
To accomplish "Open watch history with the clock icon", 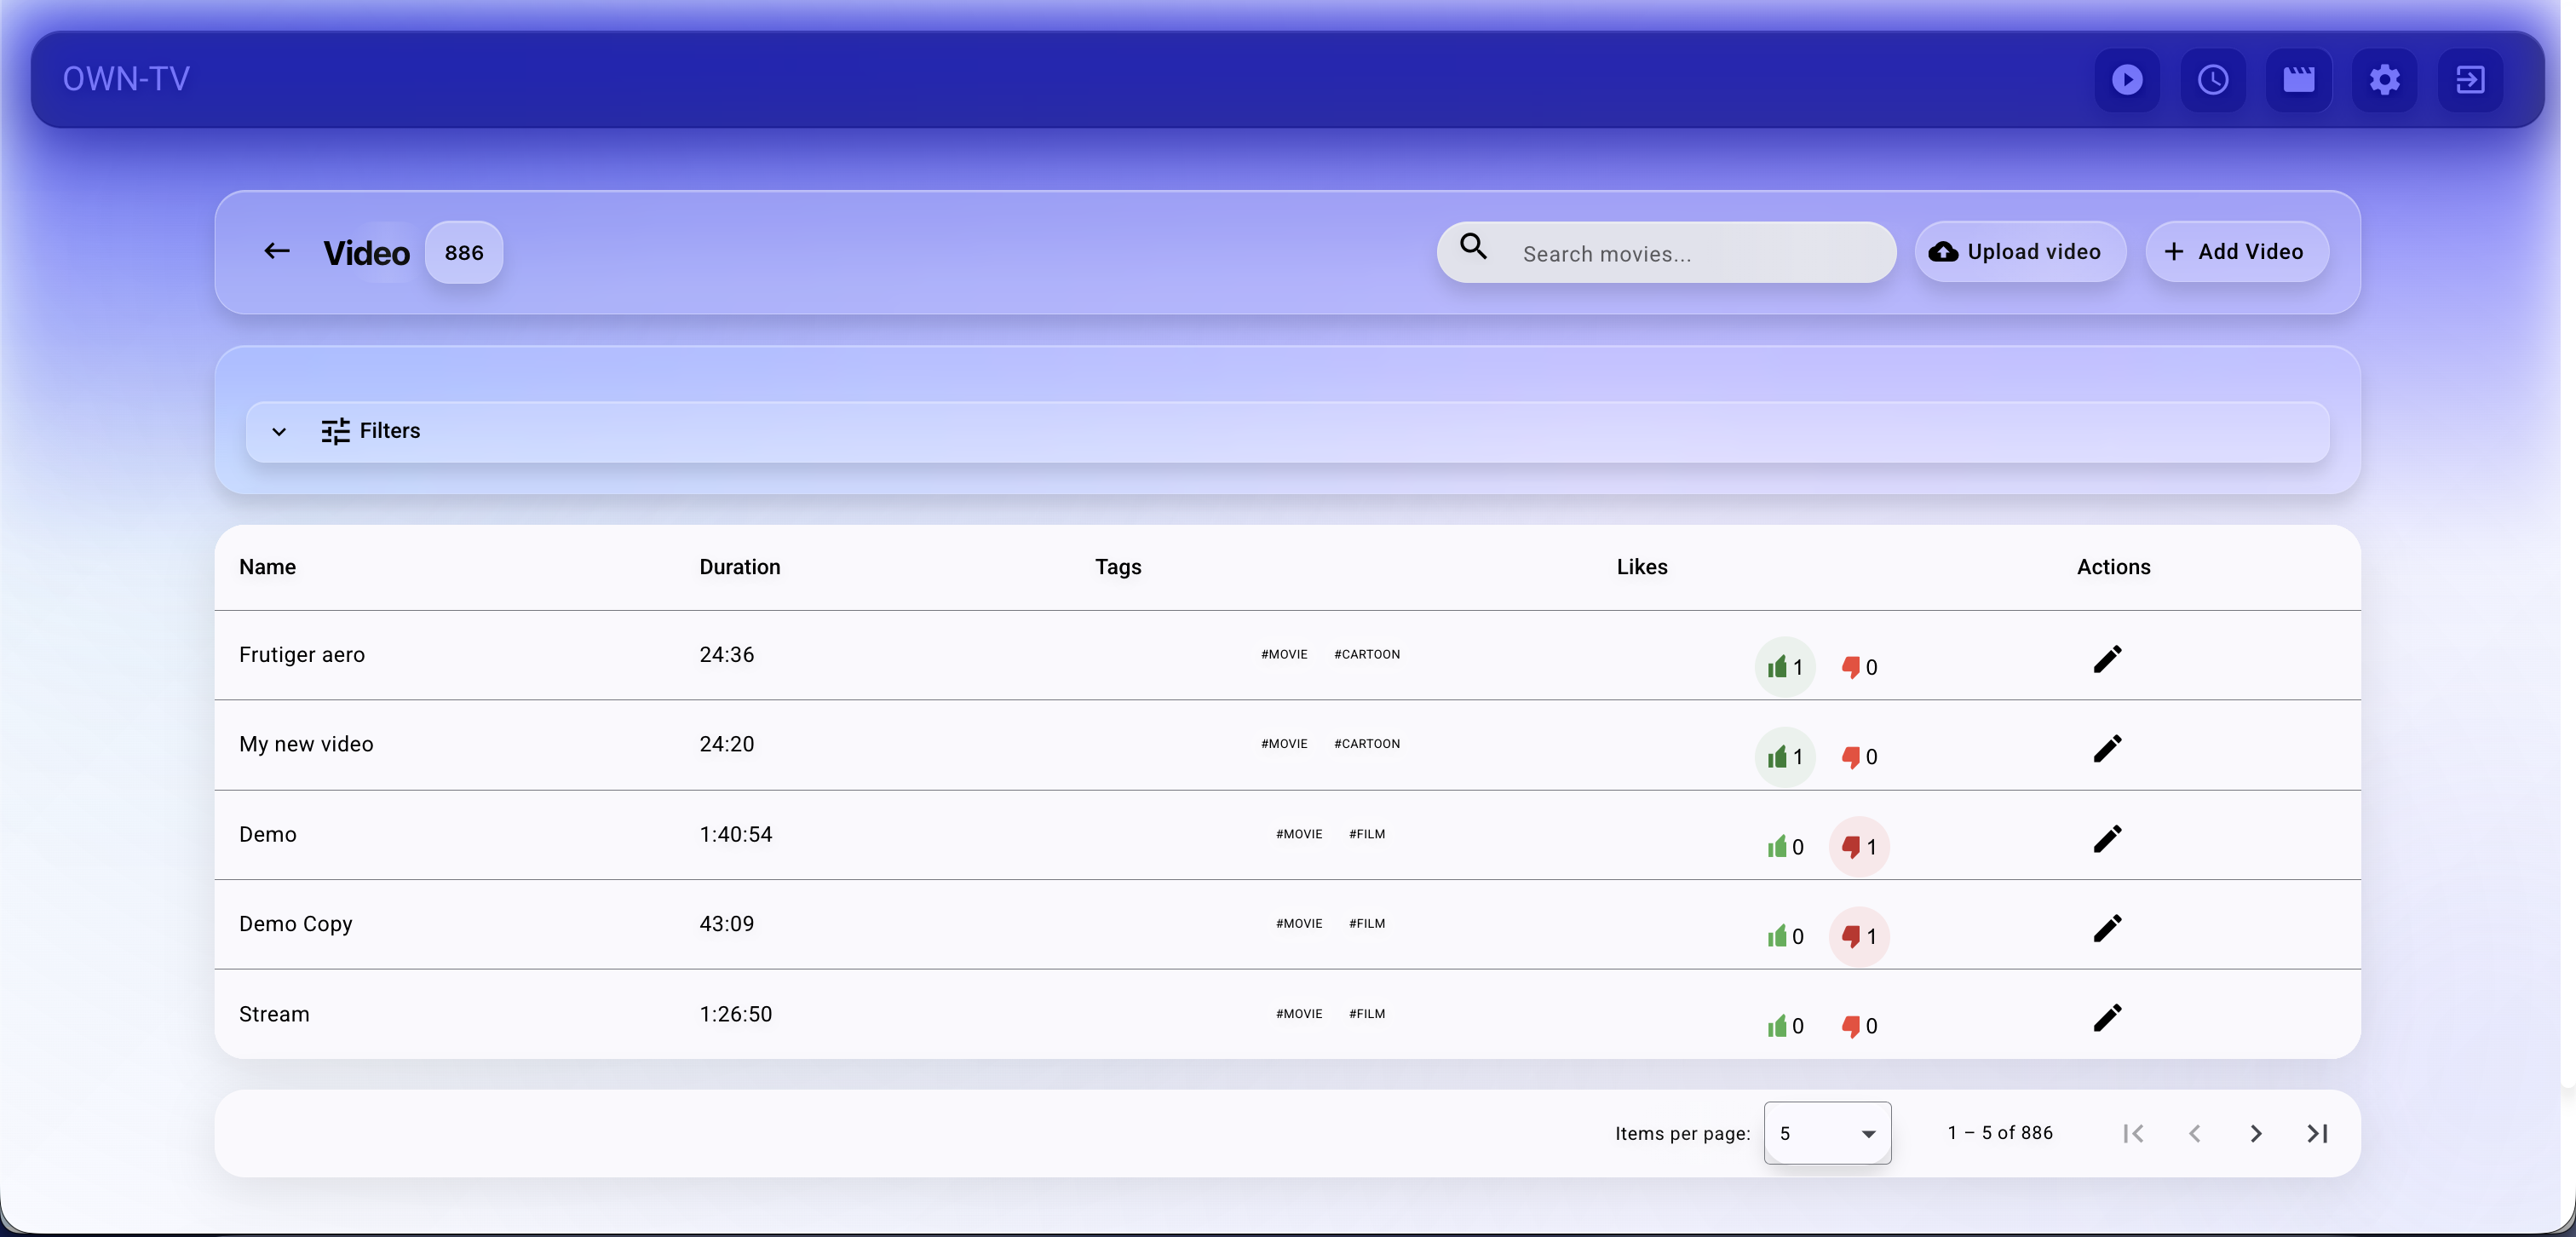I will coord(2213,80).
